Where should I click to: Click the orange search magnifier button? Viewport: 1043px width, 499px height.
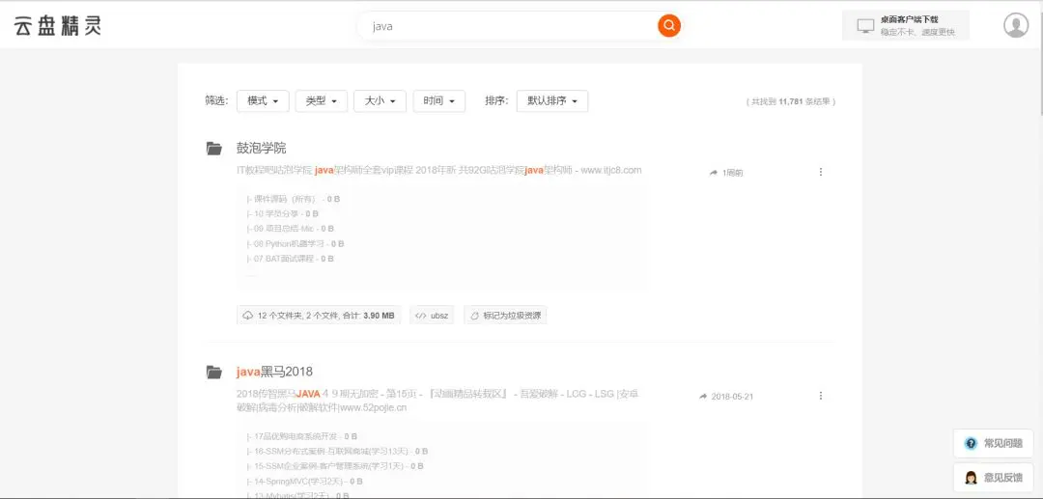(669, 26)
